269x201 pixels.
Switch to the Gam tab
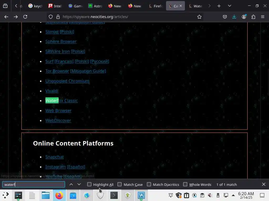(75, 6)
